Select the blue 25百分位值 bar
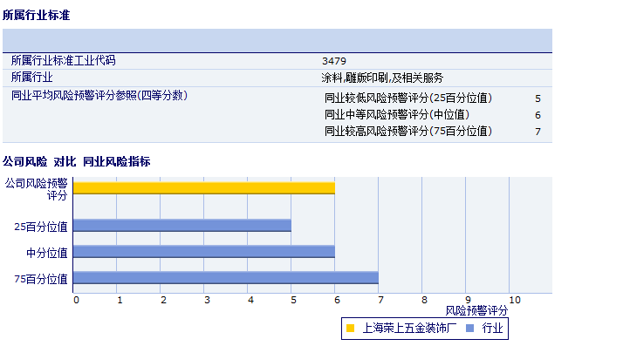 coord(182,225)
